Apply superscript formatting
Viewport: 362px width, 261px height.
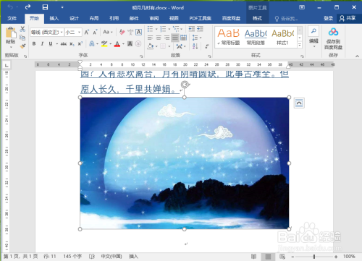tap(80, 44)
